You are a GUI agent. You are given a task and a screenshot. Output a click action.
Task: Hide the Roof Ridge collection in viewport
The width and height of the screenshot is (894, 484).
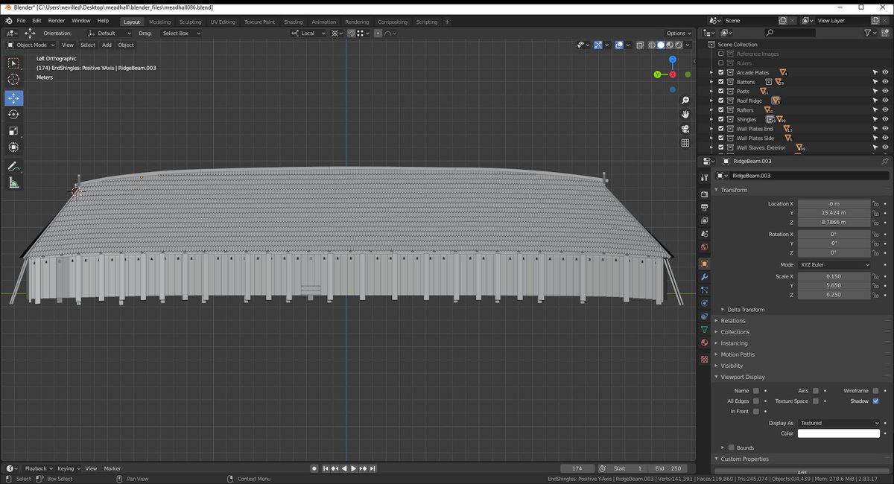(885, 101)
